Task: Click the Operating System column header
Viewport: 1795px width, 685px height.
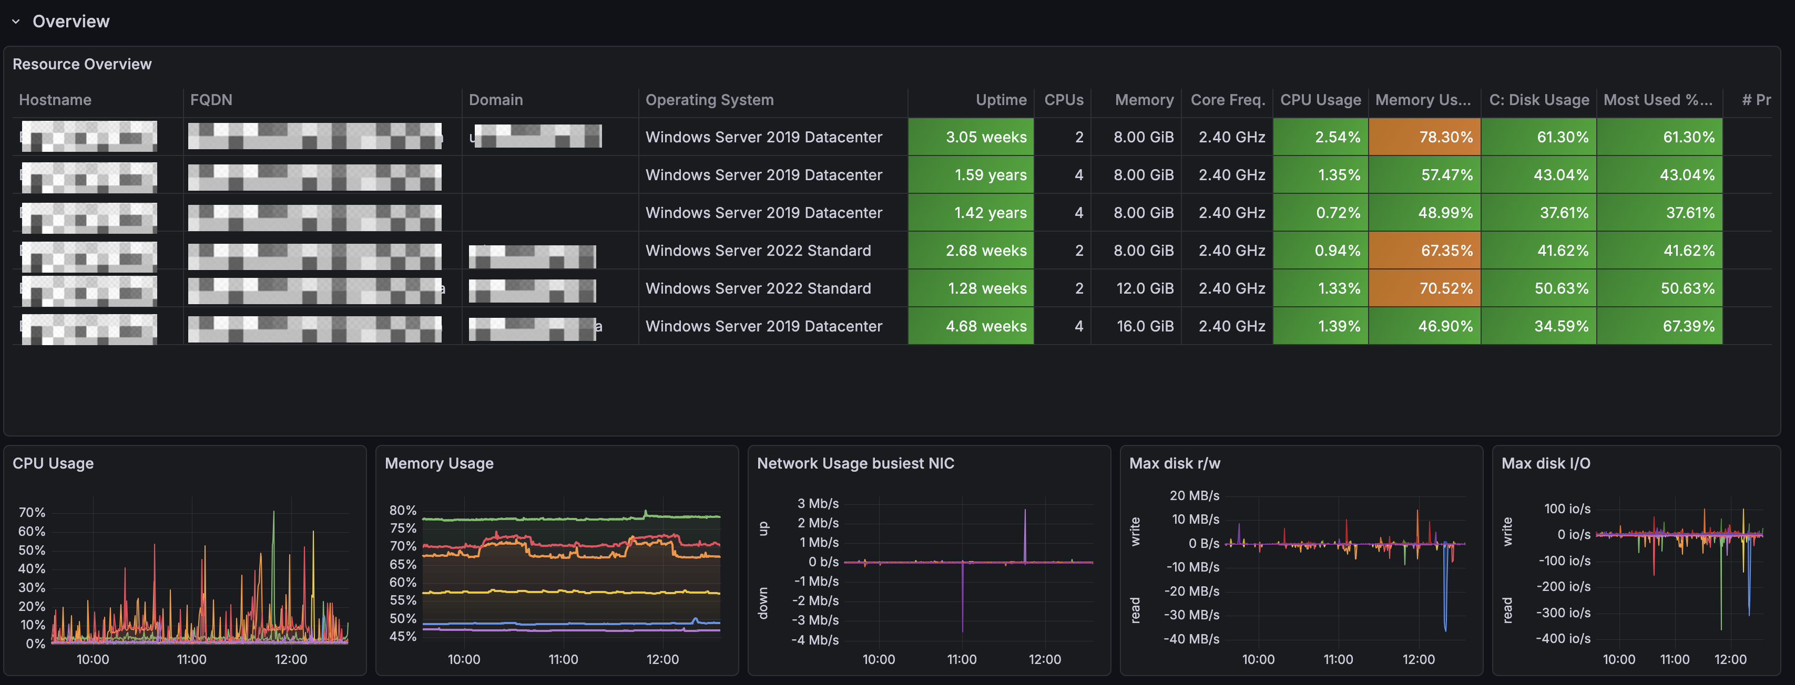Action: click(709, 100)
